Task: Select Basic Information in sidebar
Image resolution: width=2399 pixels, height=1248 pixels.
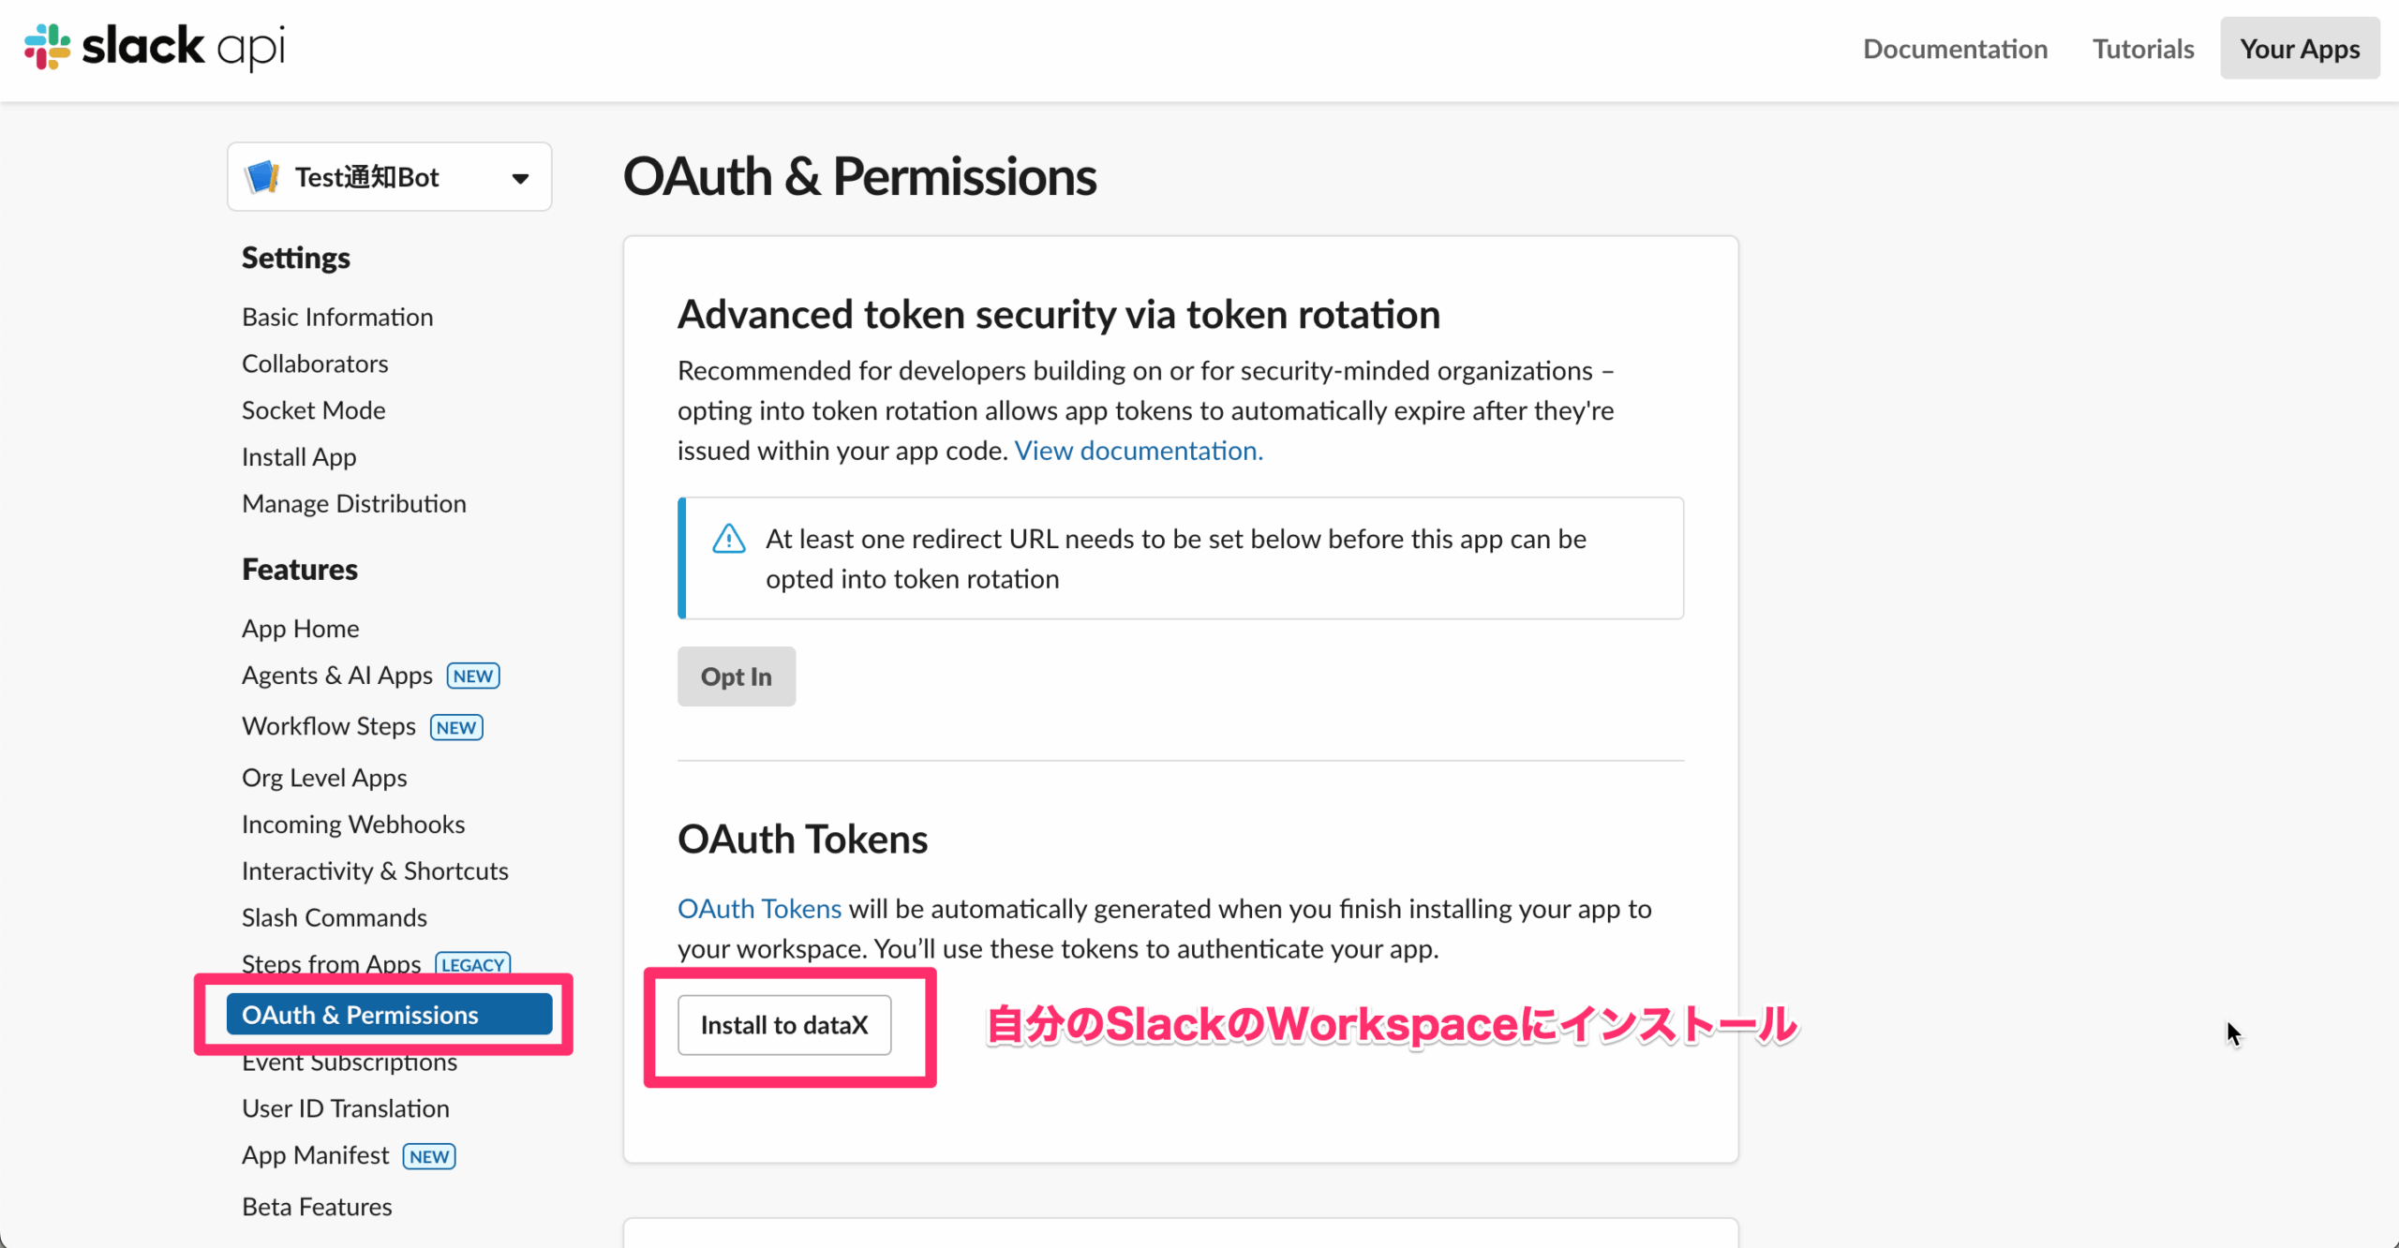Action: click(x=337, y=317)
